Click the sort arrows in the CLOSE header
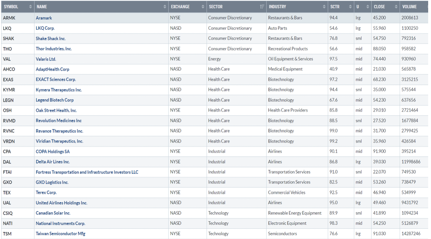Screen dimensions: 431x239 396,7
